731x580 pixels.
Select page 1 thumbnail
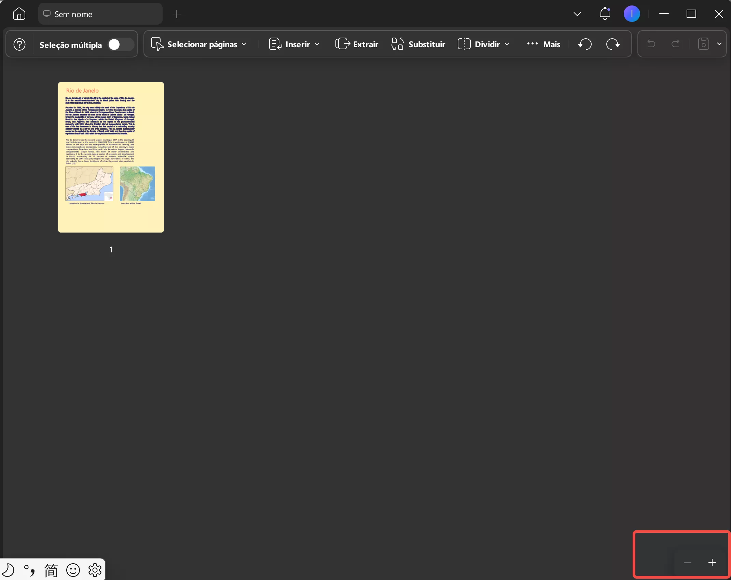(x=111, y=157)
